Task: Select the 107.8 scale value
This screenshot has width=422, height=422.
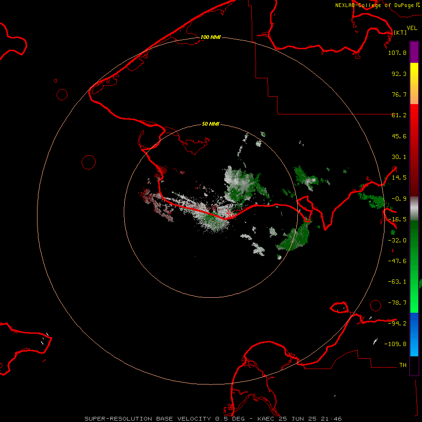Action: click(x=397, y=53)
